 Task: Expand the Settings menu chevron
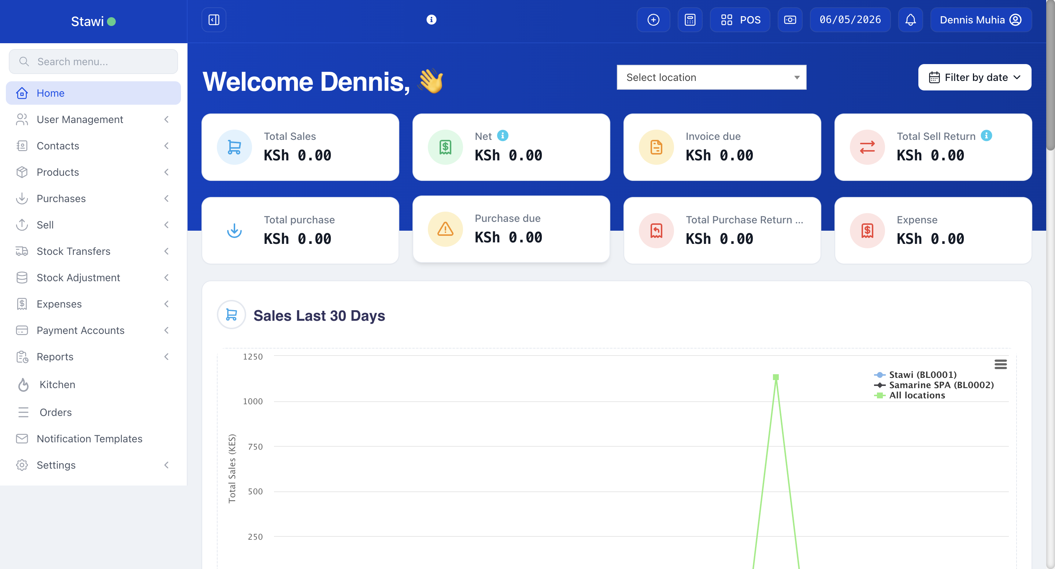click(166, 465)
